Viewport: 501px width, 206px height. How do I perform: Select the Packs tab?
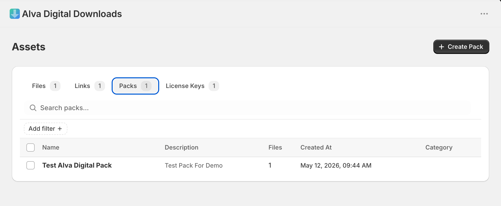pos(135,86)
